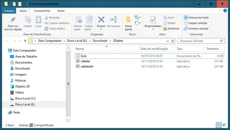Open recent locations dropdown arrow
The image size is (230, 130).
coord(20,41)
